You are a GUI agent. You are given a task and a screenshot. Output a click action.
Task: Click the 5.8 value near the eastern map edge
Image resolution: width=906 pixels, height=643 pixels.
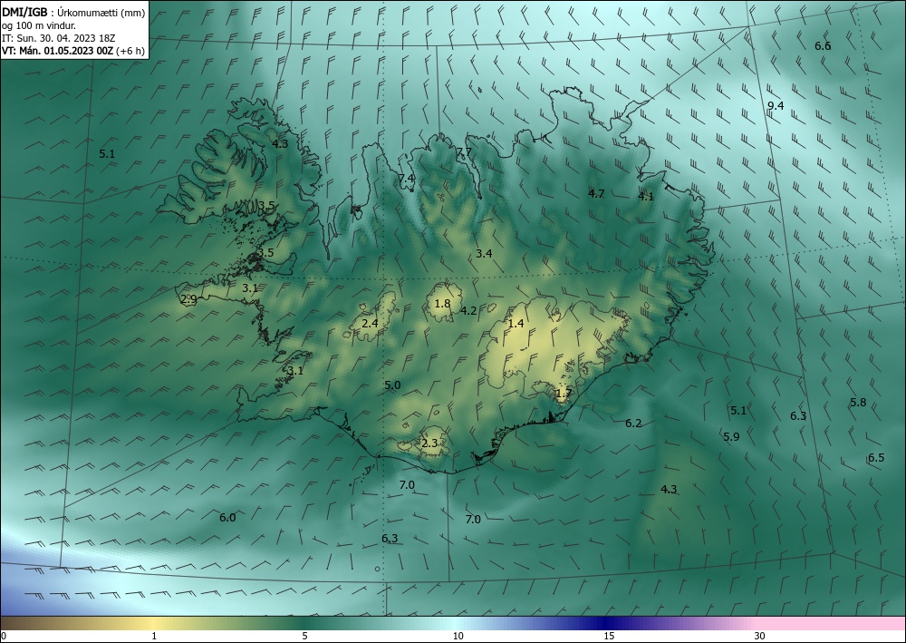(858, 403)
